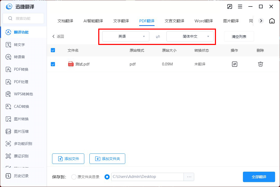Minimize the 迅捷翻译 window

coord(250,6)
